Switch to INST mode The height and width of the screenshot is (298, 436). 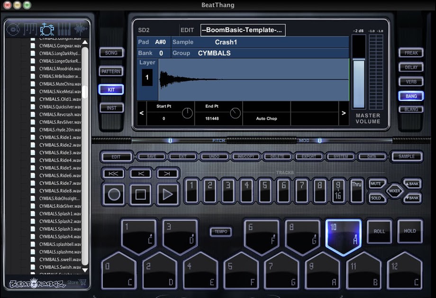coord(111,108)
